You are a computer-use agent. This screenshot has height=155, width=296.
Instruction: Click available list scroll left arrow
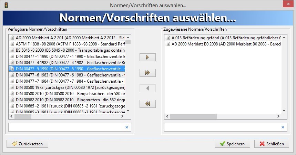[x=11, y=116]
